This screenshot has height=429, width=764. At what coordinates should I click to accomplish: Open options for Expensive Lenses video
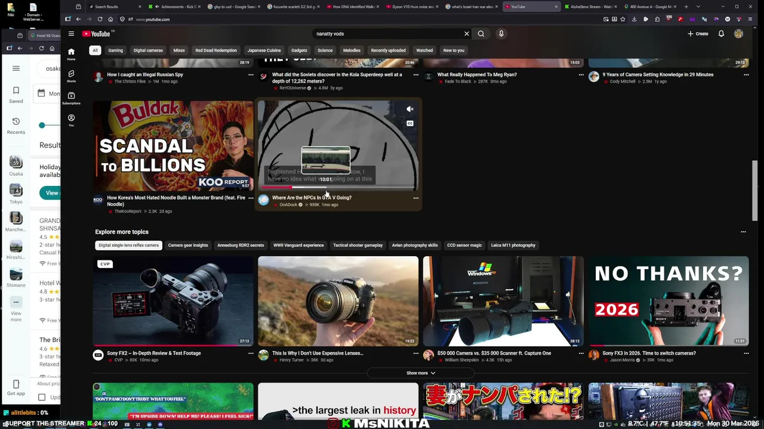coord(416,353)
